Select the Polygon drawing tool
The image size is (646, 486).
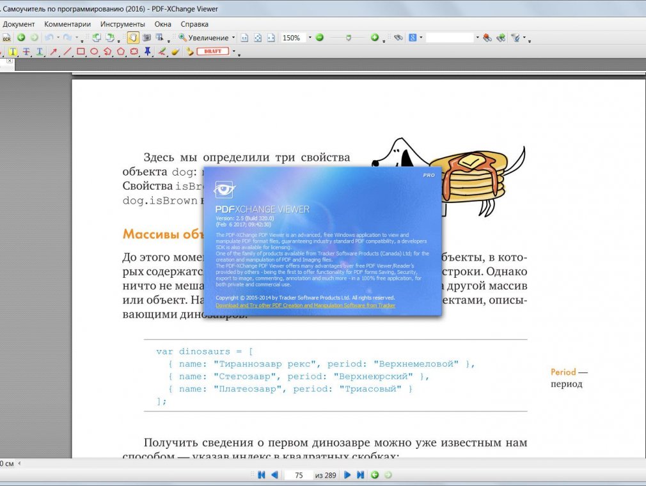coord(121,52)
